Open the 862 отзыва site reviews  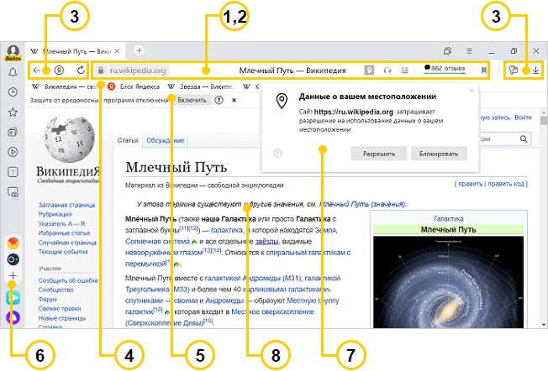tap(445, 71)
